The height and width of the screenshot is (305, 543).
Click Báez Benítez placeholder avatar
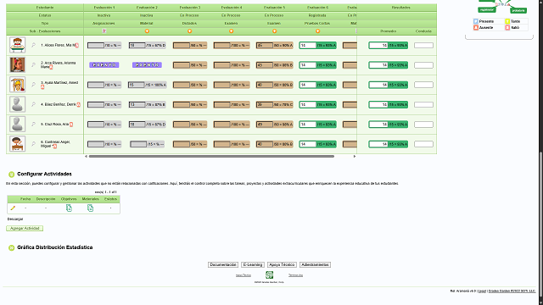pyautogui.click(x=17, y=104)
